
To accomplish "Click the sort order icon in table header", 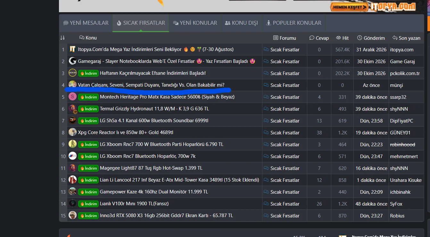I will pyautogui.click(x=62, y=38).
